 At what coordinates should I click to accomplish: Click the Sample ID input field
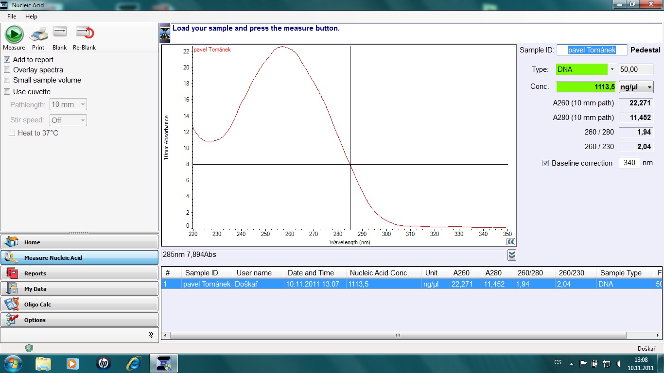click(x=592, y=50)
